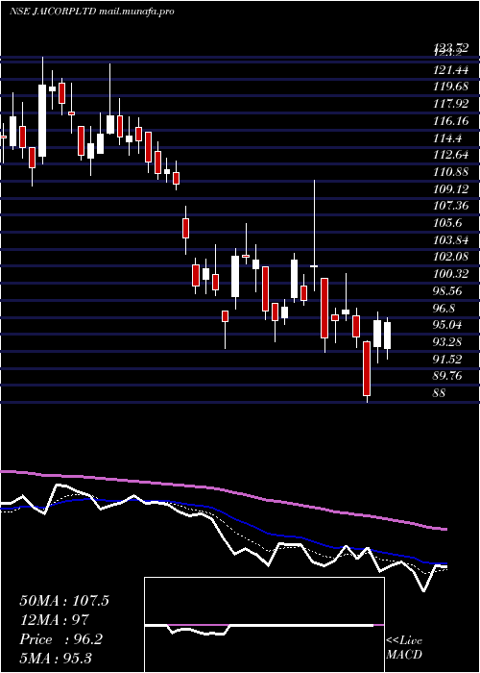480x673 pixels.
Task: Select the 91.52 price axis label
Action: (x=448, y=360)
